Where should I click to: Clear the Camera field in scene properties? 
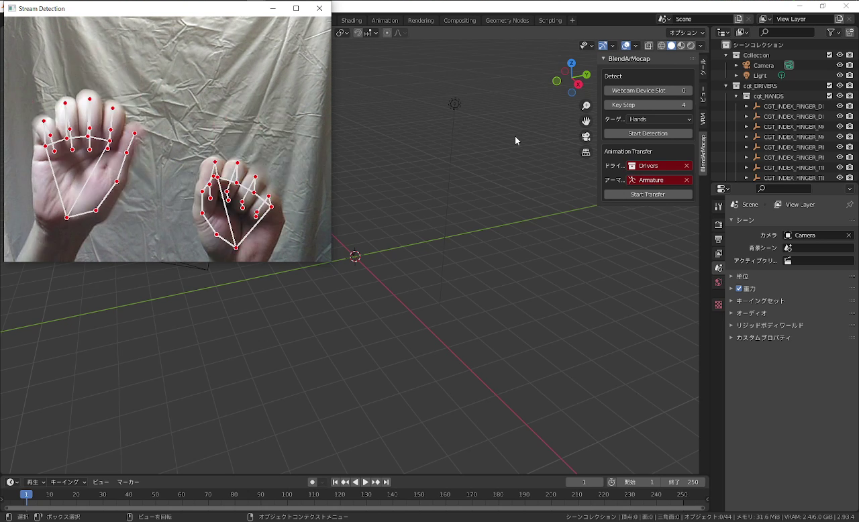tap(849, 236)
